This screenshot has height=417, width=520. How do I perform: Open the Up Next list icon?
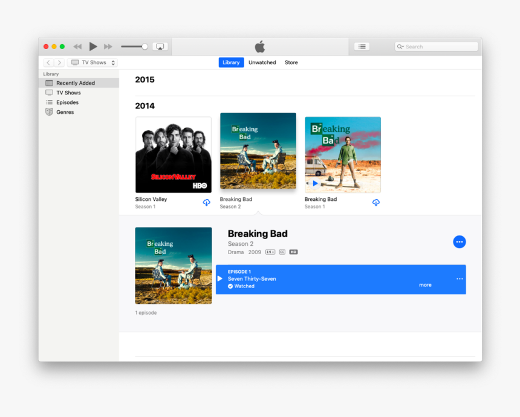362,47
